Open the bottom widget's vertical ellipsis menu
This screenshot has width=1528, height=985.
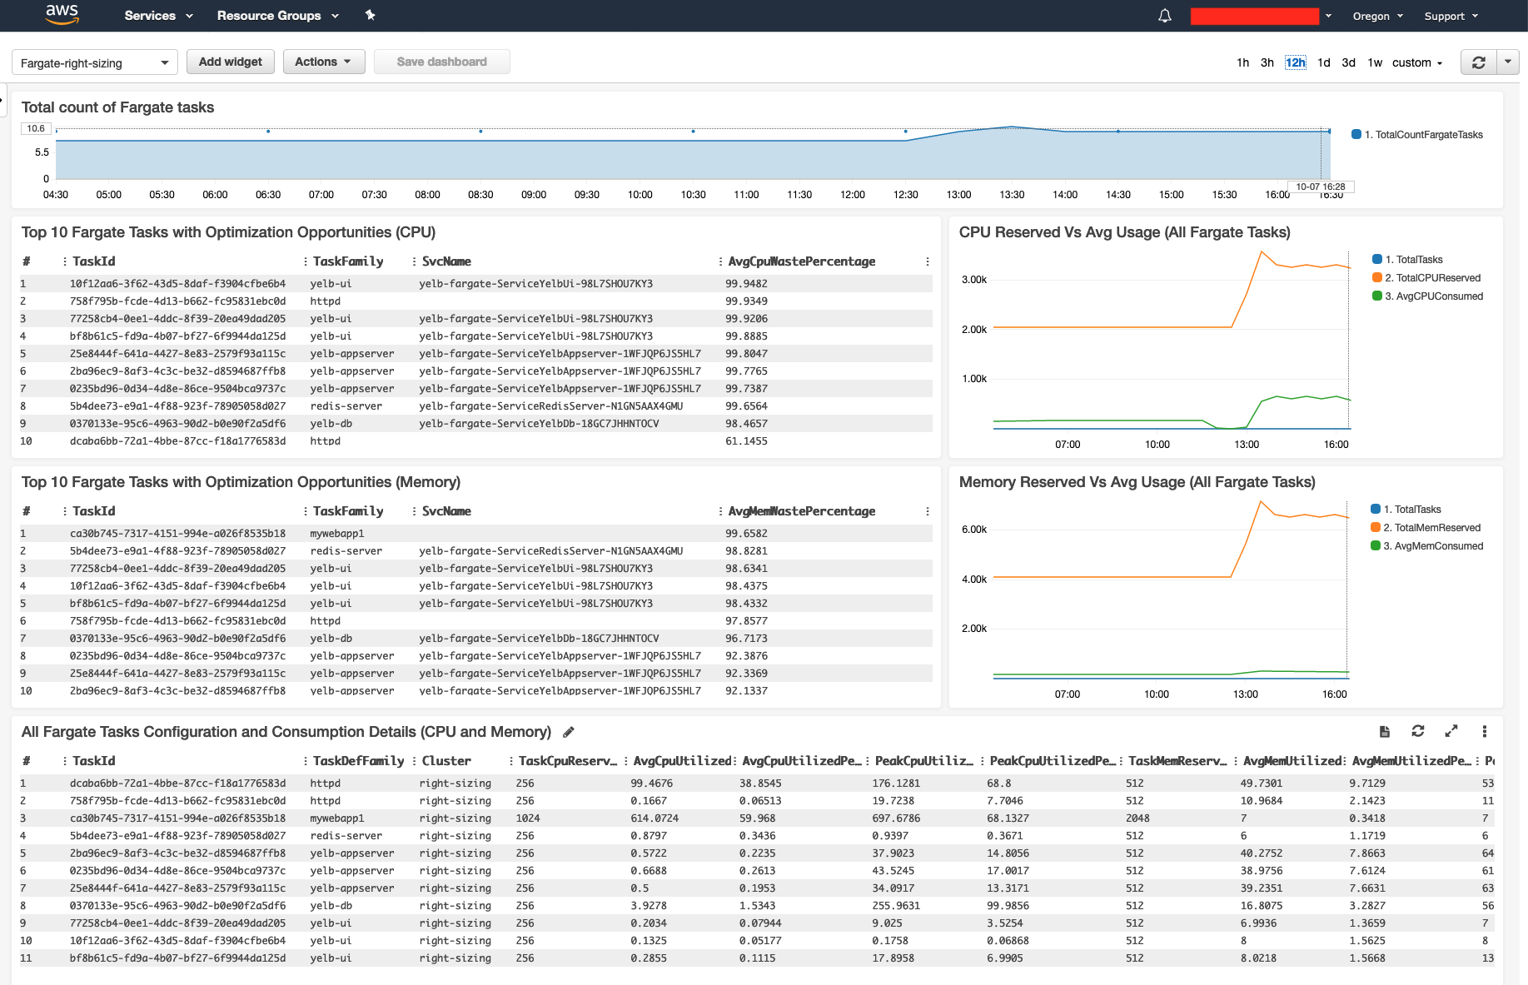[1485, 731]
